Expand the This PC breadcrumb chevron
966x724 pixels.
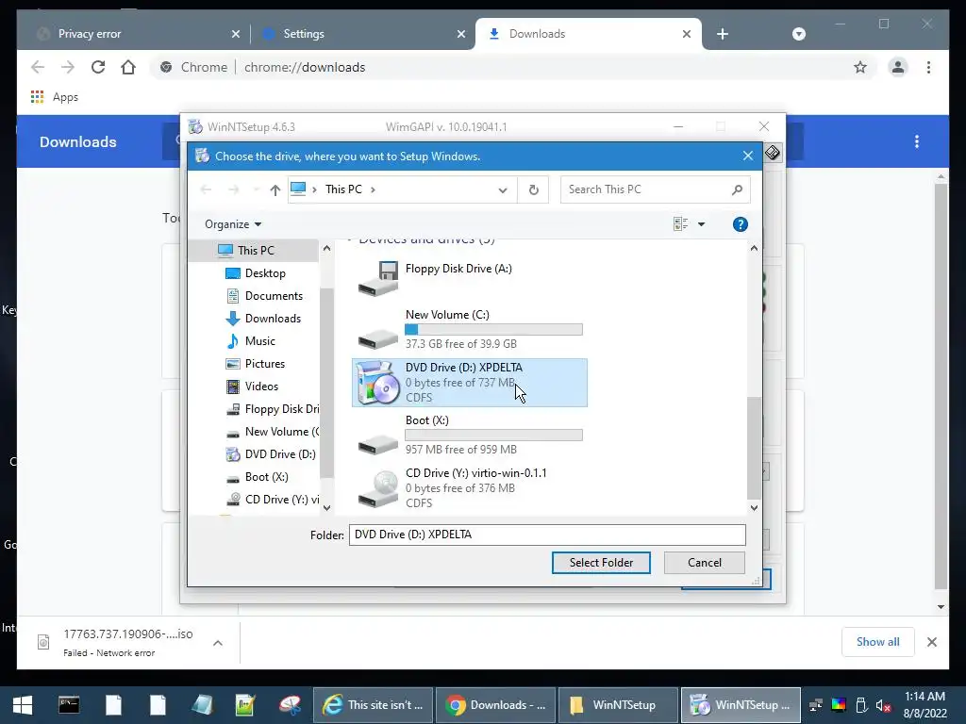[x=373, y=189]
